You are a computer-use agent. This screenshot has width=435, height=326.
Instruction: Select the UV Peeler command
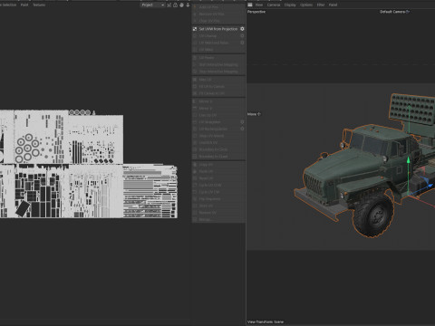(218, 57)
